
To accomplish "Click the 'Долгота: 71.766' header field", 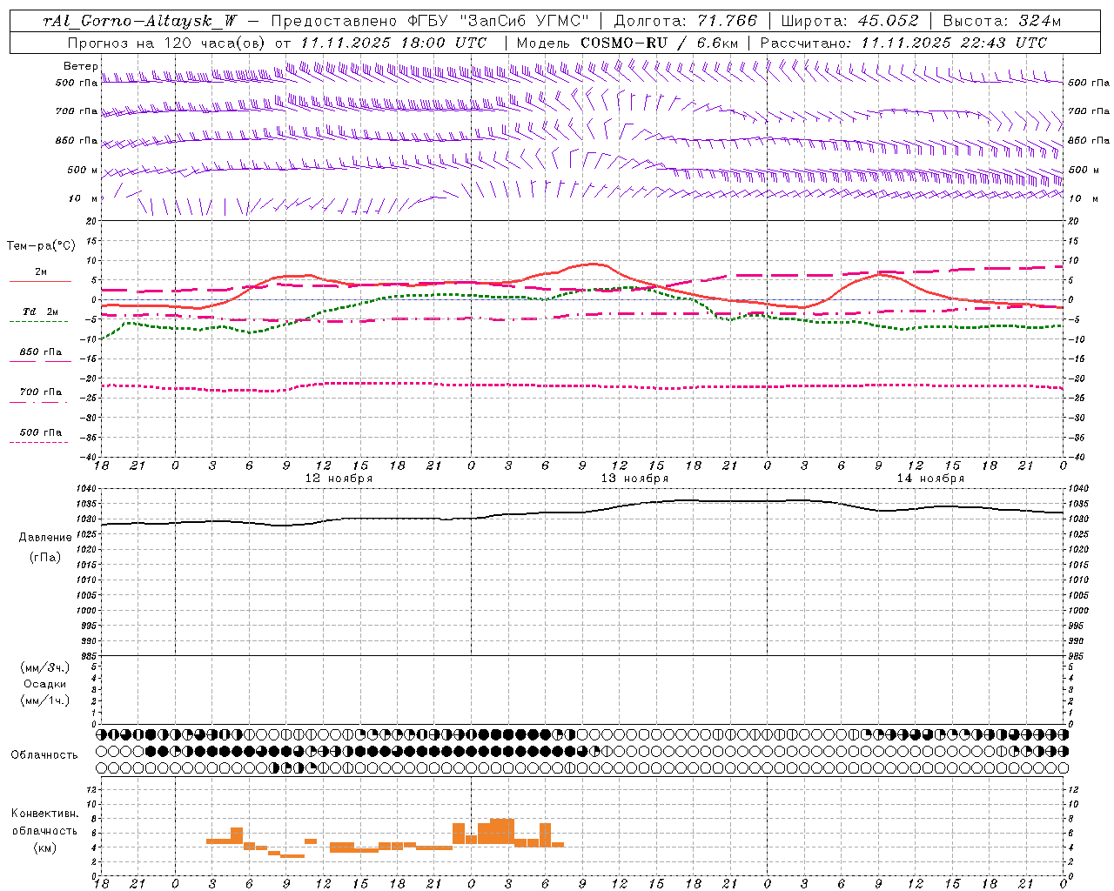I will pyautogui.click(x=686, y=21).
